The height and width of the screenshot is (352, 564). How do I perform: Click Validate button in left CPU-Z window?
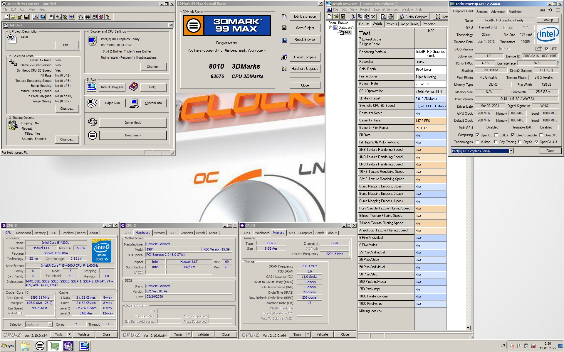point(84,334)
